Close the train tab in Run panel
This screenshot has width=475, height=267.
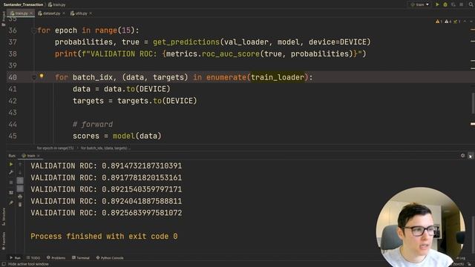click(39, 156)
